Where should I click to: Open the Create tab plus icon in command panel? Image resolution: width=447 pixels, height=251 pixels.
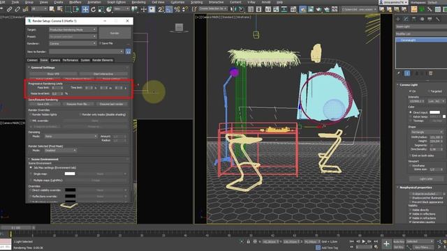click(x=398, y=19)
